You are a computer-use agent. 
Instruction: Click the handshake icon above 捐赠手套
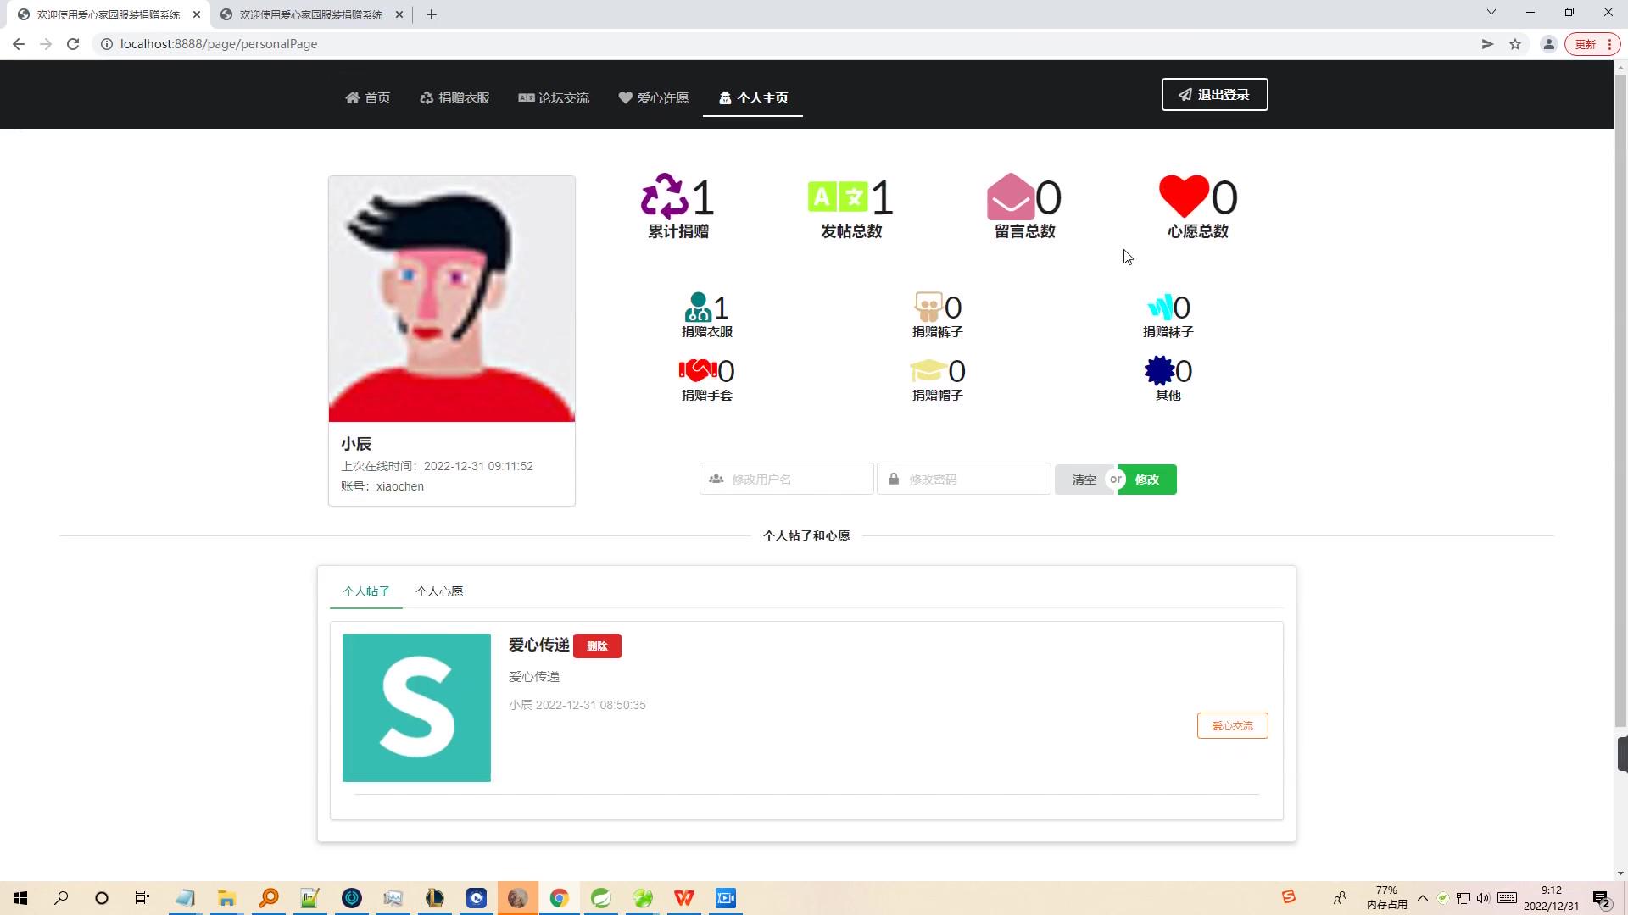coord(698,370)
